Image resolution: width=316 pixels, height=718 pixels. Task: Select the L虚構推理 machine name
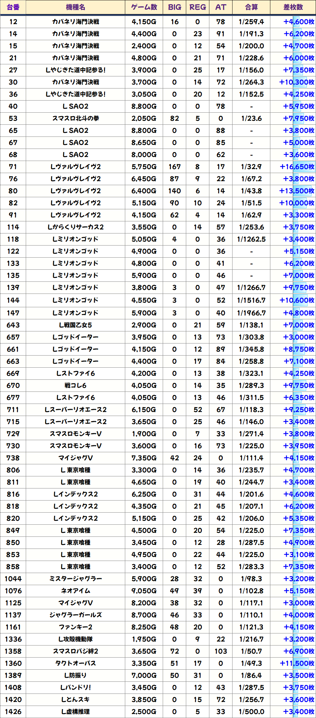(x=75, y=712)
